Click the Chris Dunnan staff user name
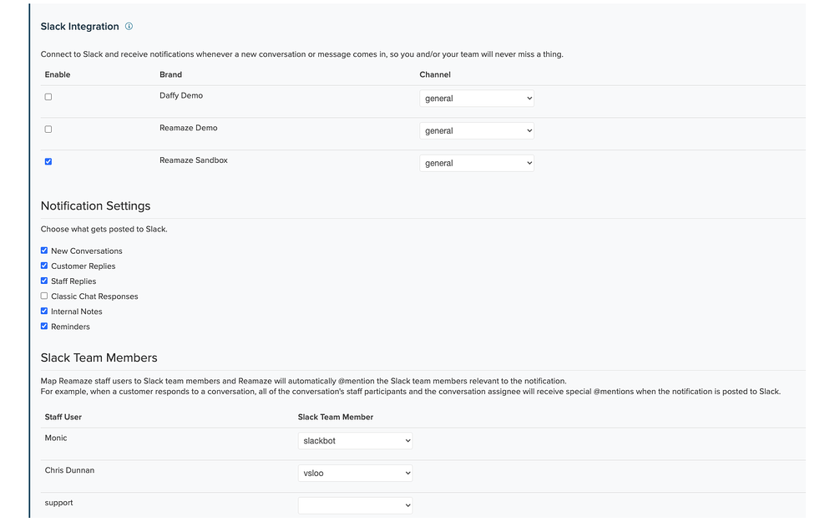 (70, 470)
